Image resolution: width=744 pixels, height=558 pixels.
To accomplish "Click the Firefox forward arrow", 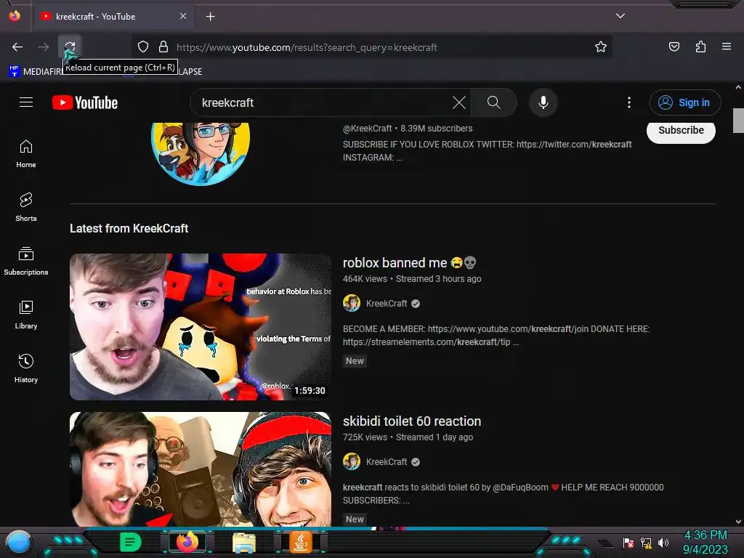I will point(44,47).
